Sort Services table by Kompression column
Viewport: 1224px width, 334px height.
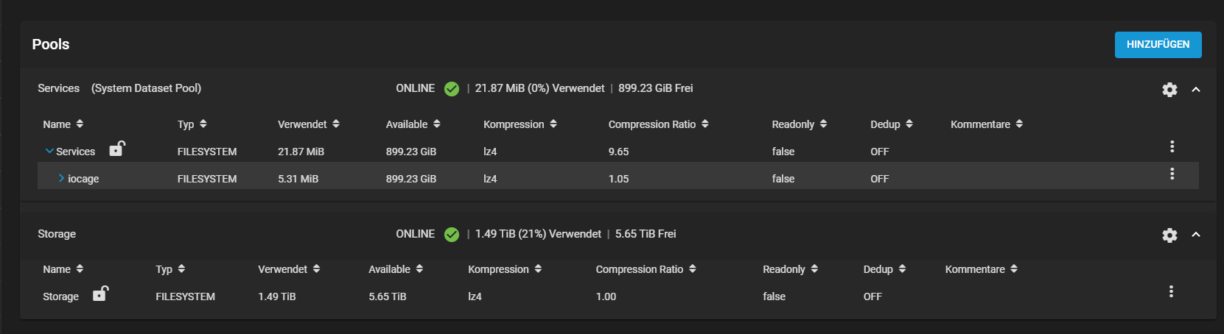pos(520,124)
